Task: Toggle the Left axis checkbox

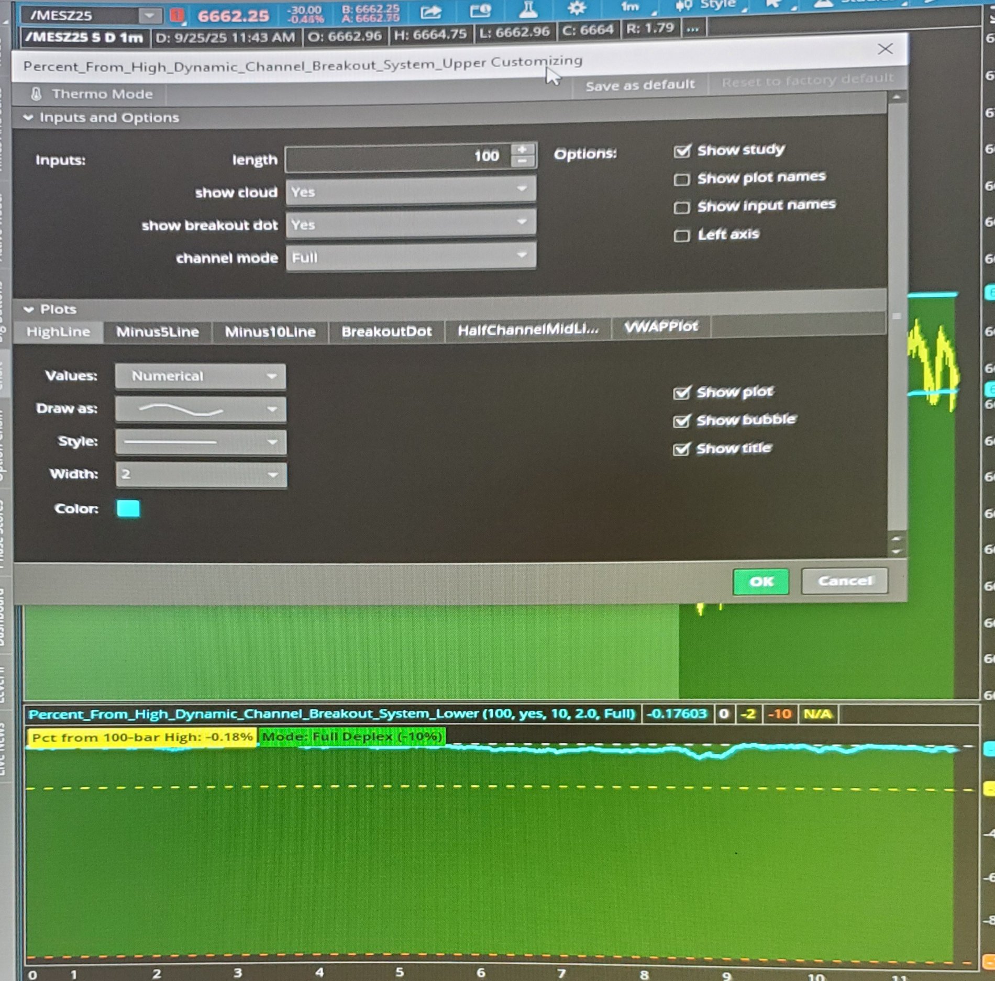Action: tap(681, 236)
